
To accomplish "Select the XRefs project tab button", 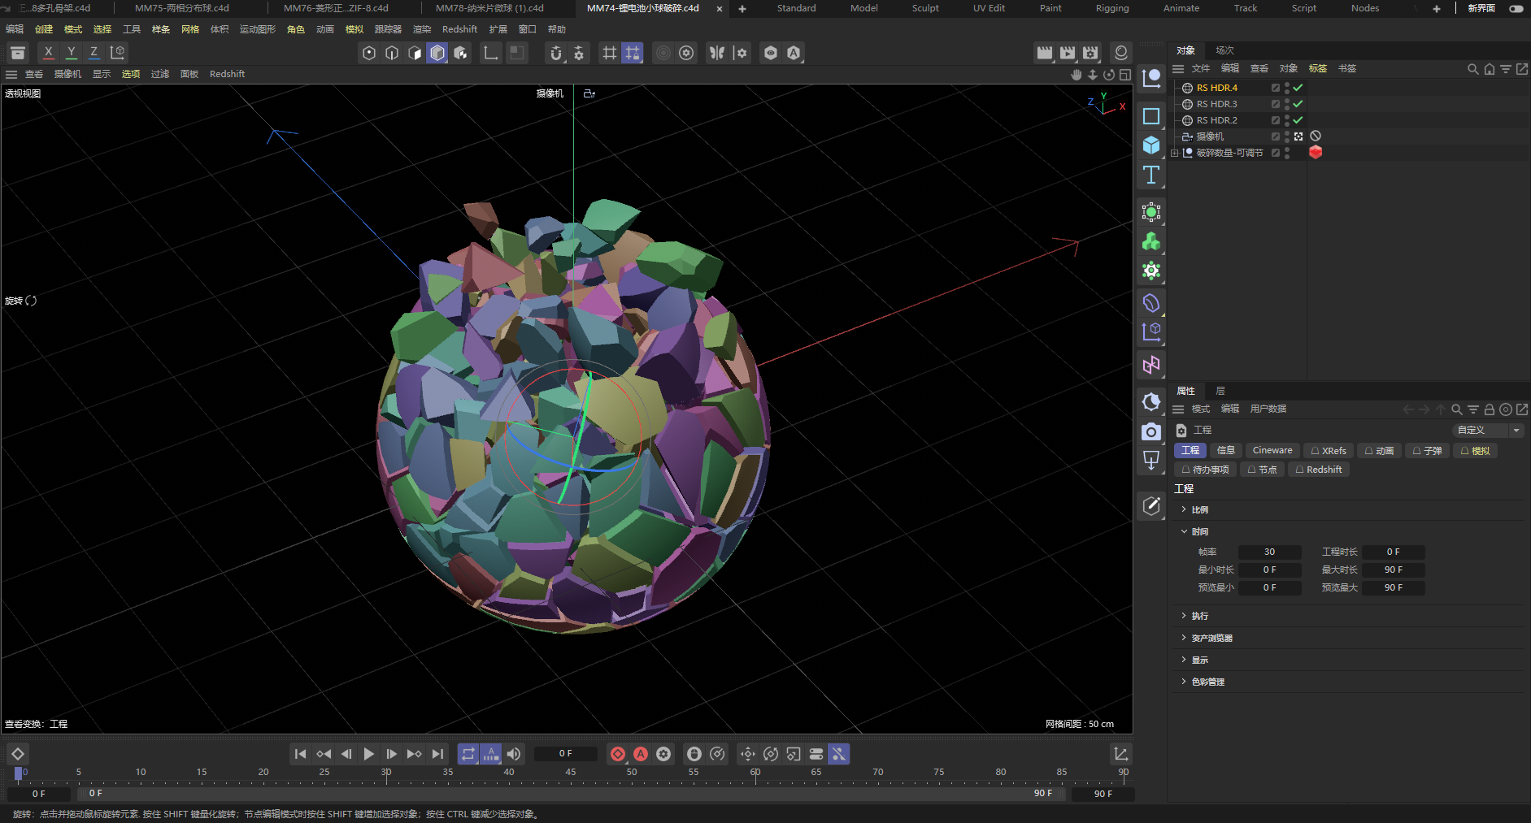I will click(1329, 450).
